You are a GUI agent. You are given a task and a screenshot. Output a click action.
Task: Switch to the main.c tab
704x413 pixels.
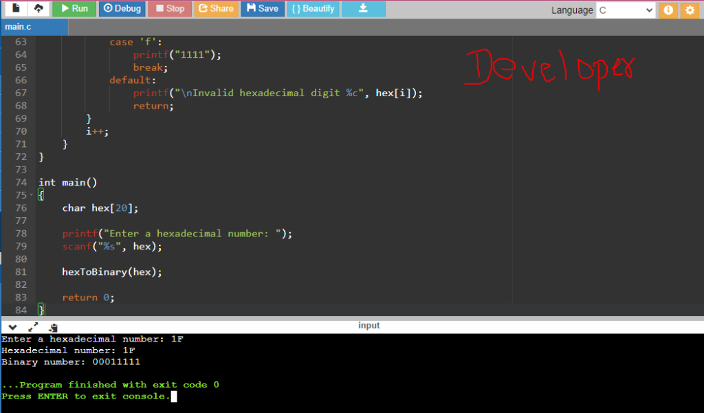(x=33, y=27)
